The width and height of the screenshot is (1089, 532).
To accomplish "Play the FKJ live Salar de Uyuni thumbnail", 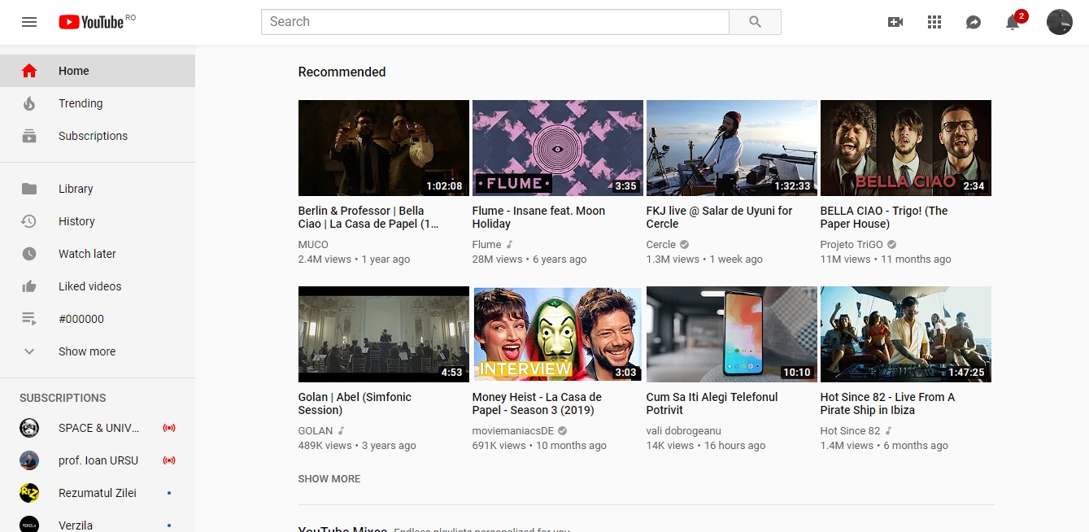I will pyautogui.click(x=732, y=148).
